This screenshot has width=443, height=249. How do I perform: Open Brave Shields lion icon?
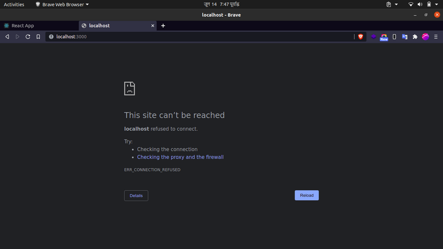360,37
